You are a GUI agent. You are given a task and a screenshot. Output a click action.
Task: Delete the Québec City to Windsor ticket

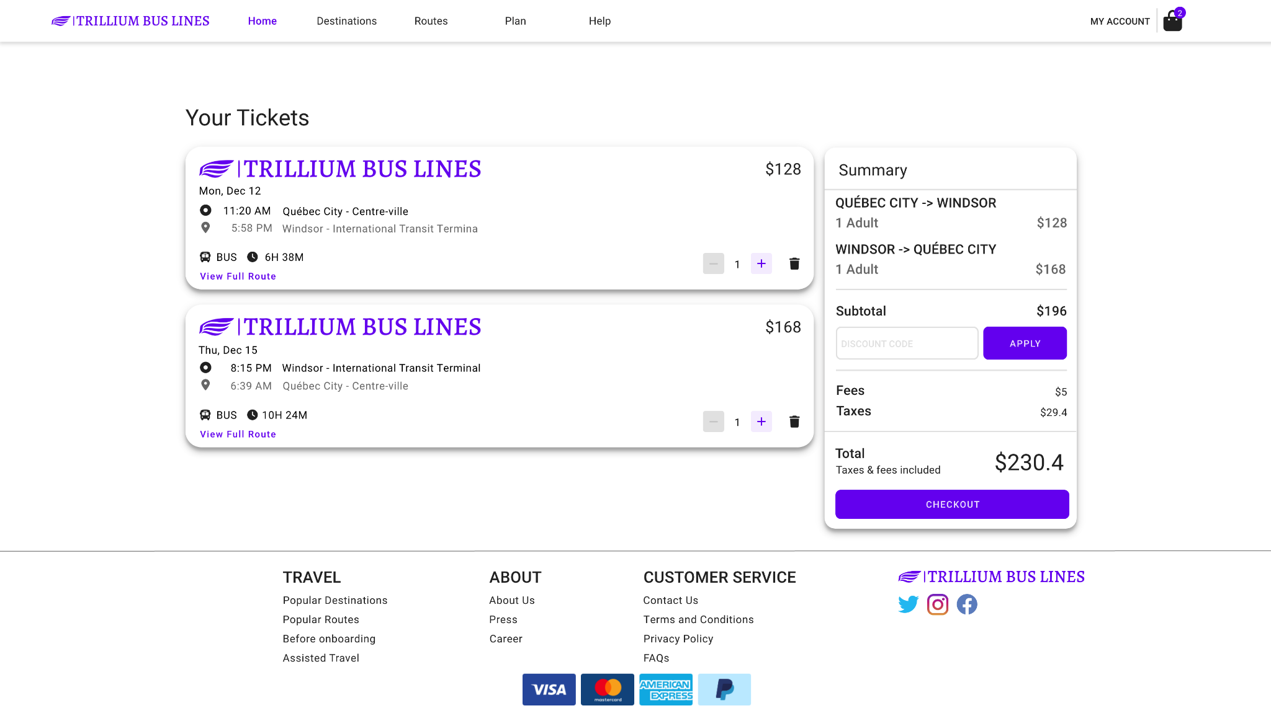794,264
